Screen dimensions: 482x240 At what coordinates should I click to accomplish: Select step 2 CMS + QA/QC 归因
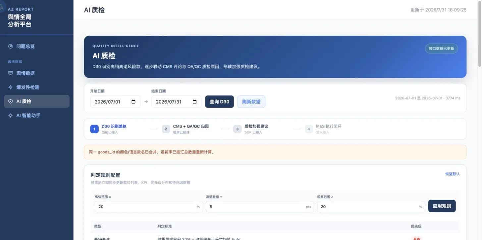(185, 129)
